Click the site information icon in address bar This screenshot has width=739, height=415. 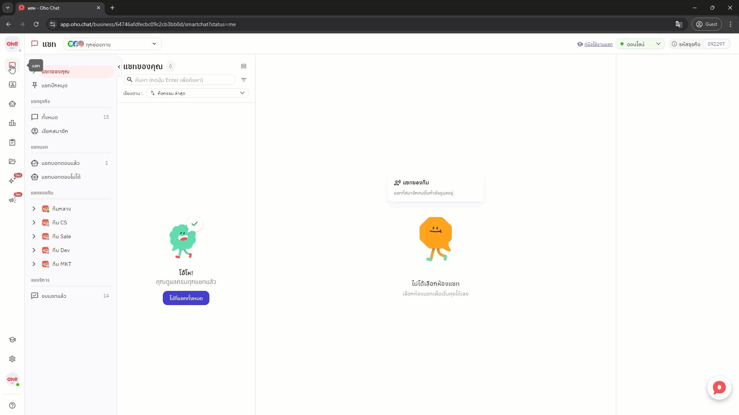[53, 24]
